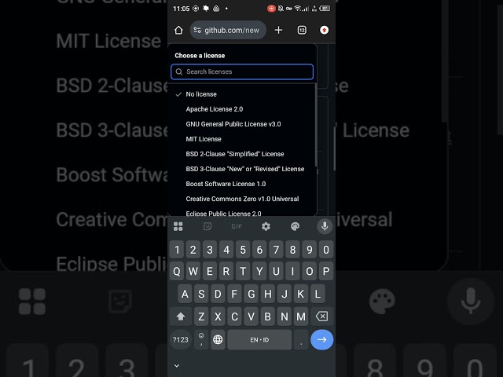The image size is (503, 377).
Task: Tap the github.com/new address bar
Action: tap(228, 30)
